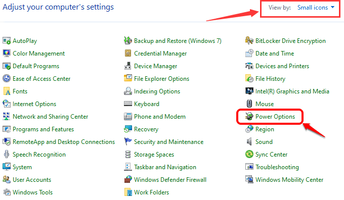Click the Default Programs icon

(x=7, y=66)
